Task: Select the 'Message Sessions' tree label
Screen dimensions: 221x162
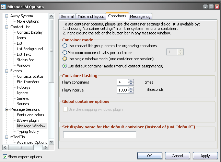Action: (25, 110)
